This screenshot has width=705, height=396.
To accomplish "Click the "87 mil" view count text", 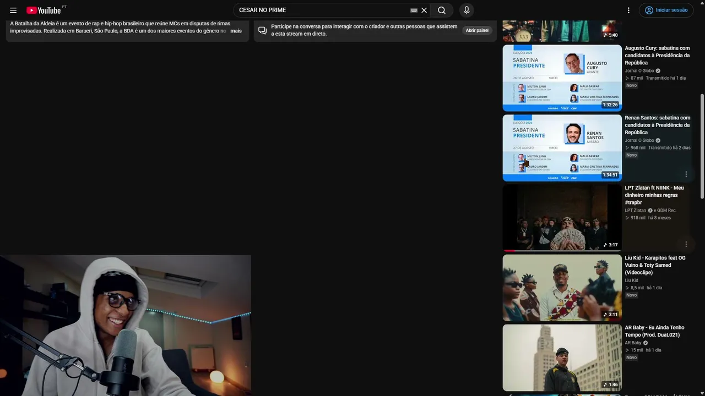I will coord(637,78).
